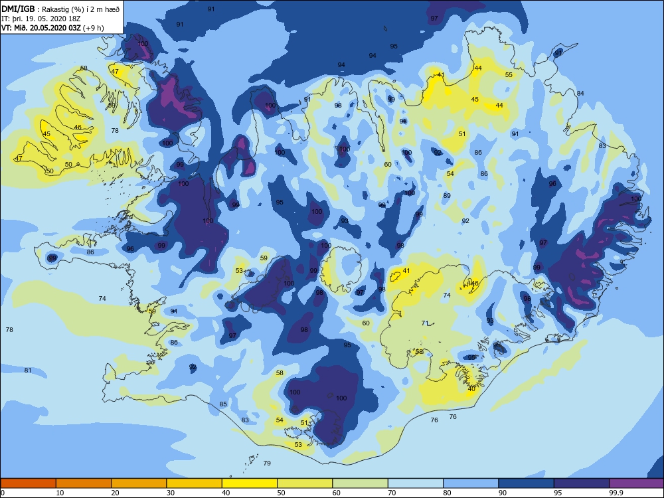Pick the 40–50 bright yellow legend swatch
The image size is (664, 498).
point(250,483)
